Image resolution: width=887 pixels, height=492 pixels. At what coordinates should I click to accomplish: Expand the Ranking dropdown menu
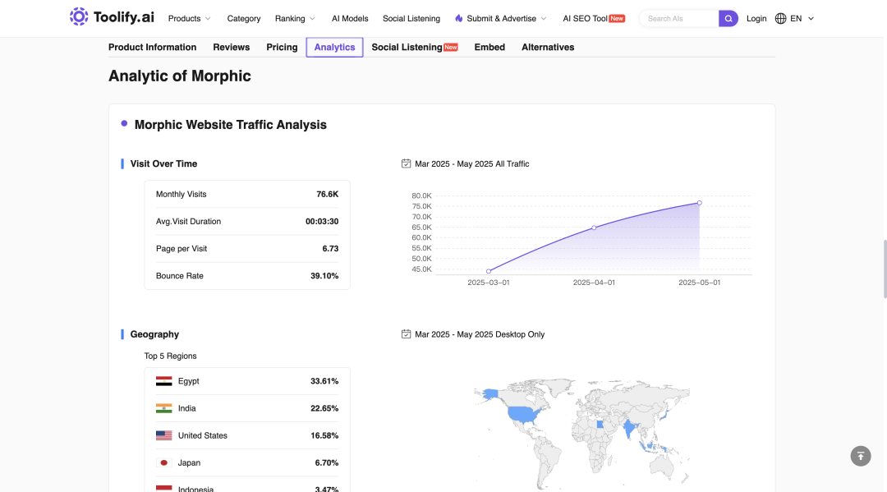click(x=296, y=19)
